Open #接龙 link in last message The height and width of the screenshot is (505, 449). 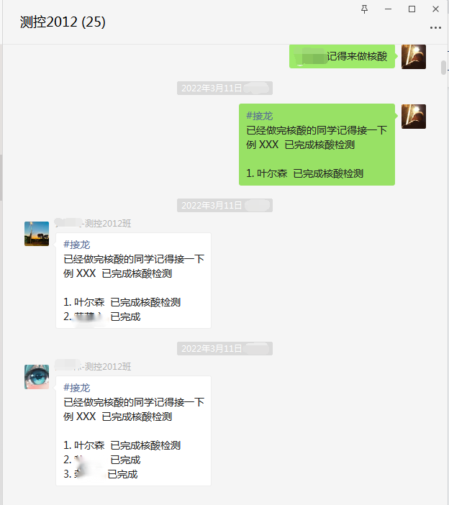tap(77, 388)
